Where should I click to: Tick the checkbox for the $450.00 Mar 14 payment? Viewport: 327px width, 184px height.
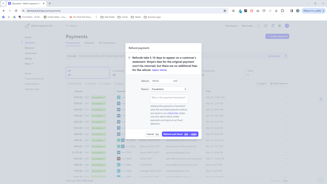tap(68, 140)
